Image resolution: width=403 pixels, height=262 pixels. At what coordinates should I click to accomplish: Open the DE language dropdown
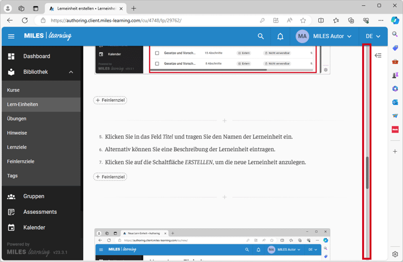(373, 37)
